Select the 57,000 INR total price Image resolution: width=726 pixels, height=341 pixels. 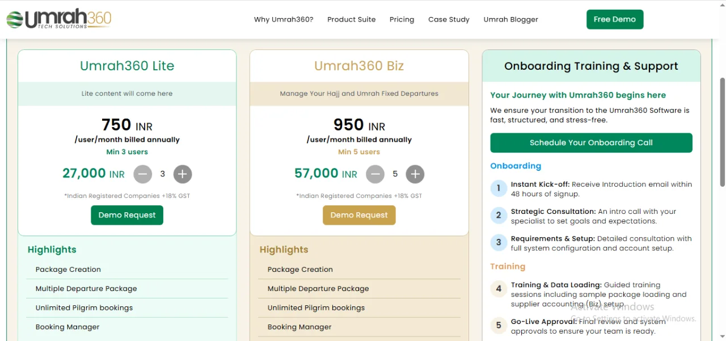pos(326,174)
